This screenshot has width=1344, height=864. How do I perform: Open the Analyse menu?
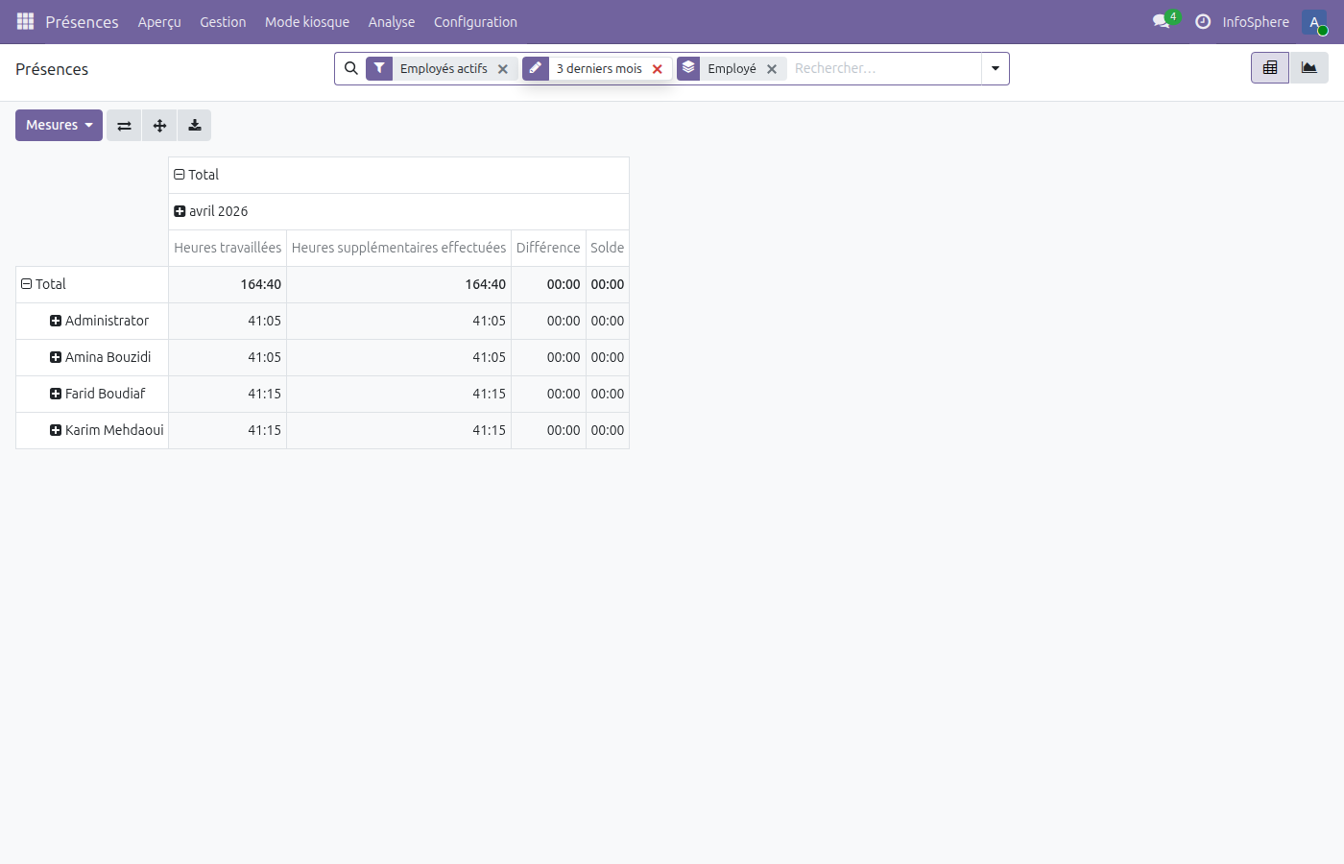tap(392, 22)
